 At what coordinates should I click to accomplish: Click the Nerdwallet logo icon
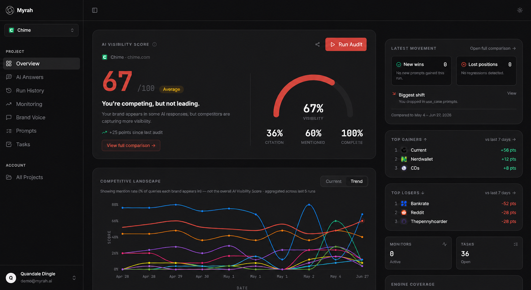[x=404, y=159]
